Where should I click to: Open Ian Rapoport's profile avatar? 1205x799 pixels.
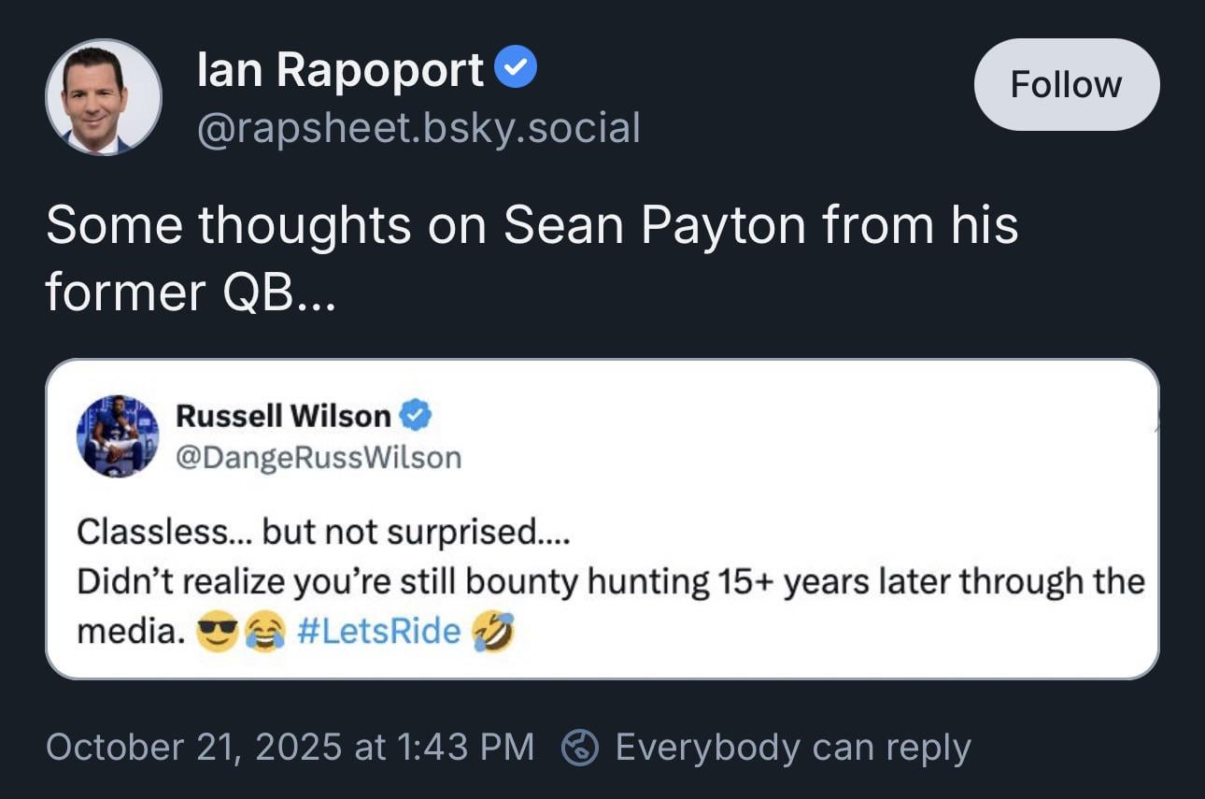tap(103, 95)
